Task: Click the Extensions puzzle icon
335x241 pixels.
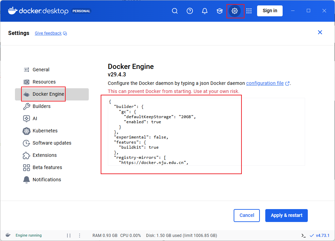Action: [27, 155]
